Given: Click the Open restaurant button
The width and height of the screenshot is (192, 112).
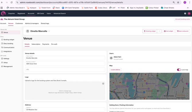Looking at the screenshot, I should pos(183,31).
